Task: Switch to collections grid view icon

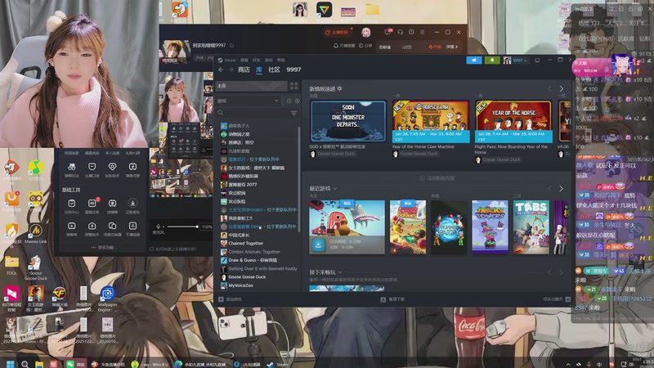Action: [x=294, y=86]
